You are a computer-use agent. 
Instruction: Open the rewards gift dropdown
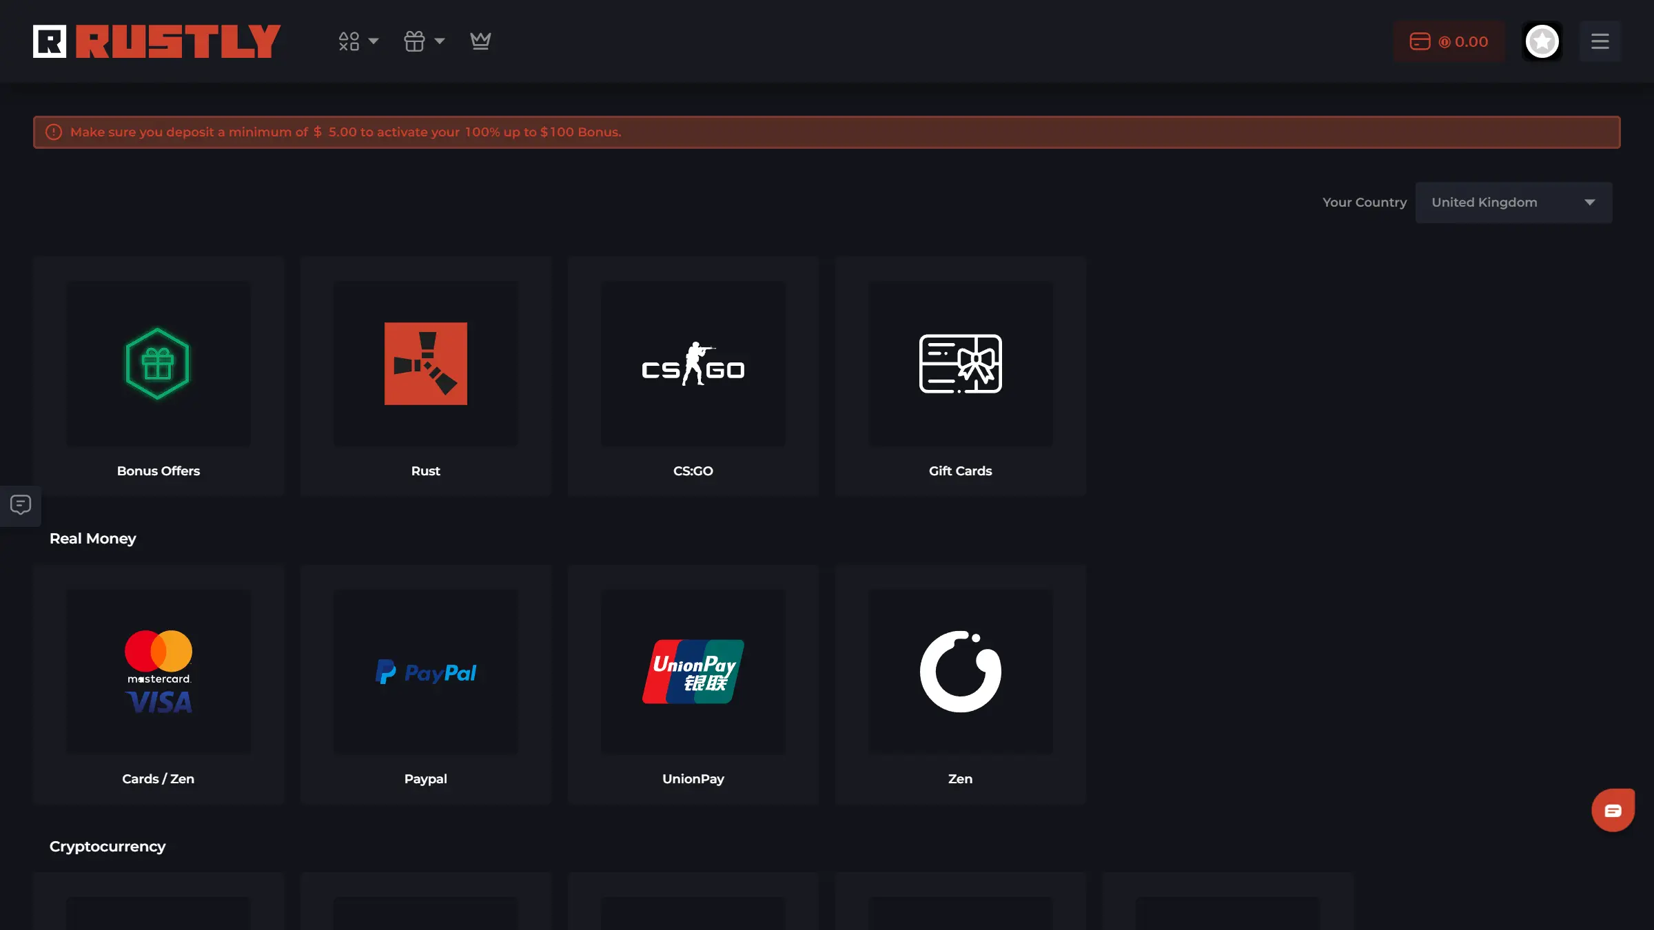tap(424, 41)
